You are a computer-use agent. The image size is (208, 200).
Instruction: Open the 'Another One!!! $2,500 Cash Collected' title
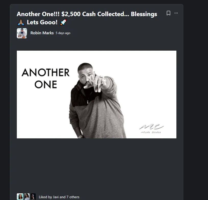pyautogui.click(x=87, y=18)
